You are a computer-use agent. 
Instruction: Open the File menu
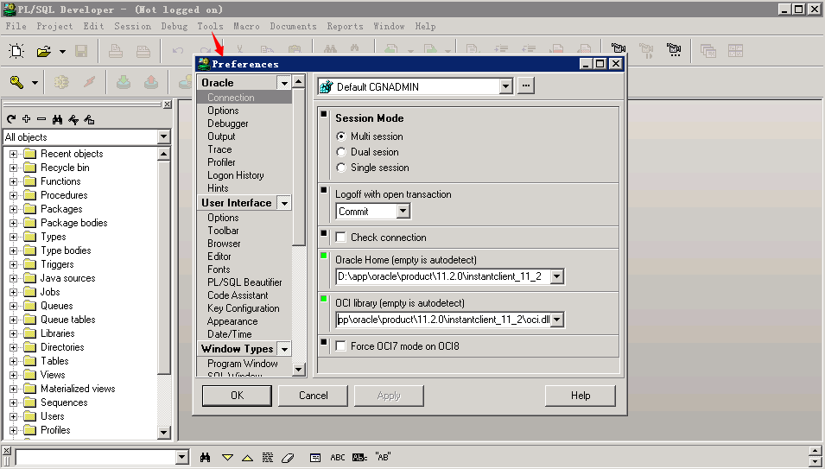(16, 26)
